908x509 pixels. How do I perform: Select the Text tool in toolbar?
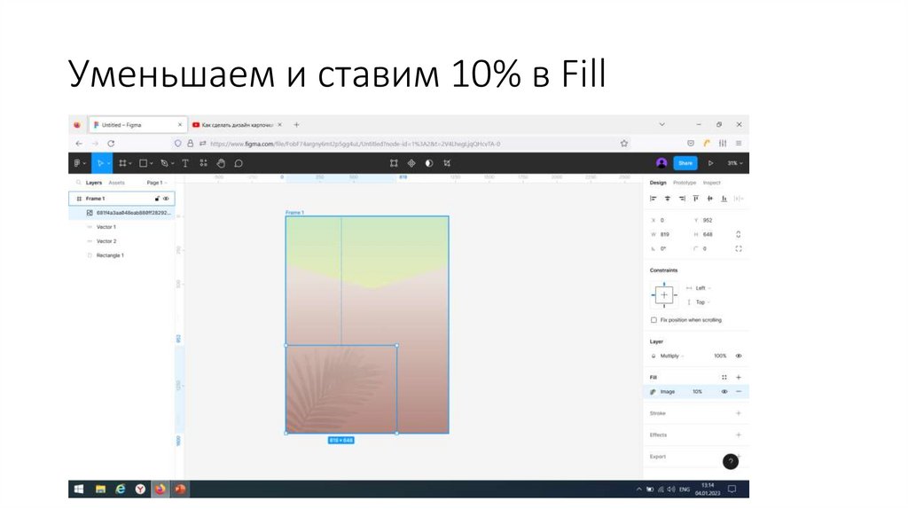[x=185, y=163]
